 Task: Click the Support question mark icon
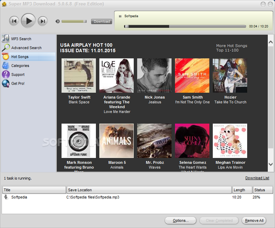pyautogui.click(x=5, y=75)
